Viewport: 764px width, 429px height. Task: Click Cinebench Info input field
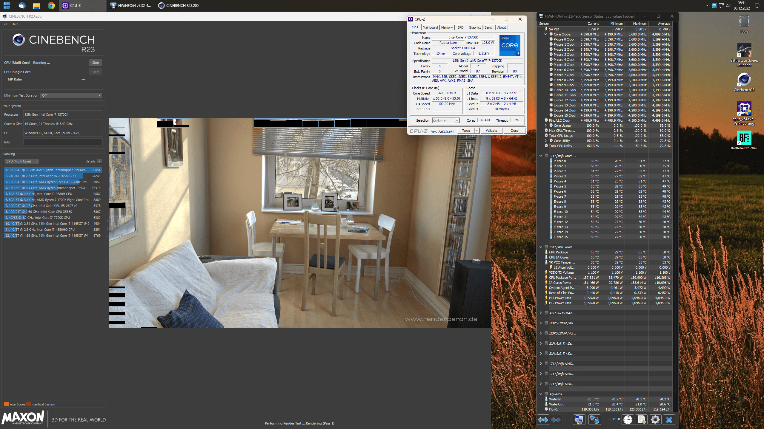tap(63, 142)
